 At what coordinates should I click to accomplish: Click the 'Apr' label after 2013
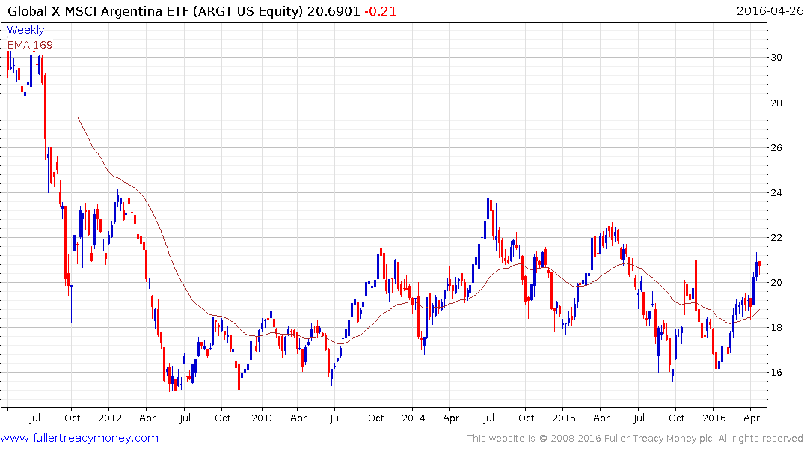(298, 418)
